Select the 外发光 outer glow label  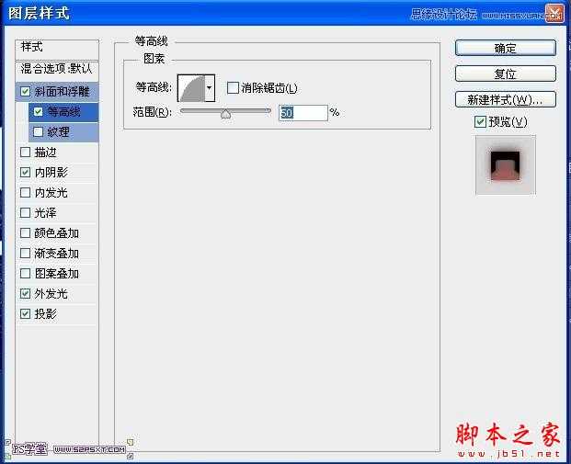pos(51,293)
